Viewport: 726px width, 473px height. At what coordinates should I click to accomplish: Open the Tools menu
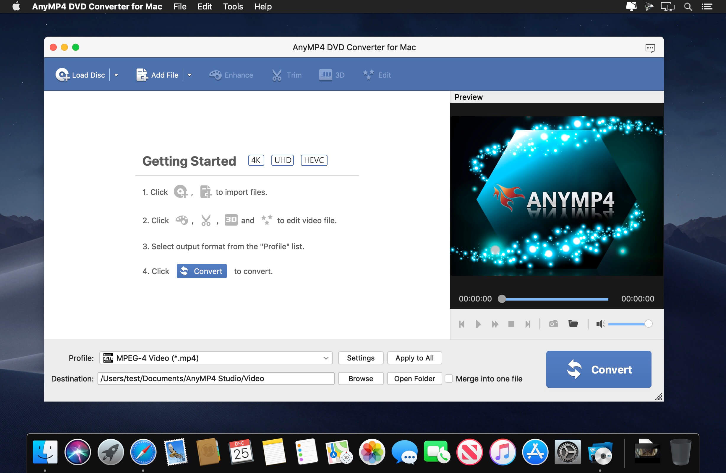(x=233, y=6)
